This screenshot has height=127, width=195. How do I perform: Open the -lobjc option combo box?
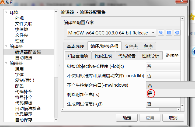(x=163, y=66)
